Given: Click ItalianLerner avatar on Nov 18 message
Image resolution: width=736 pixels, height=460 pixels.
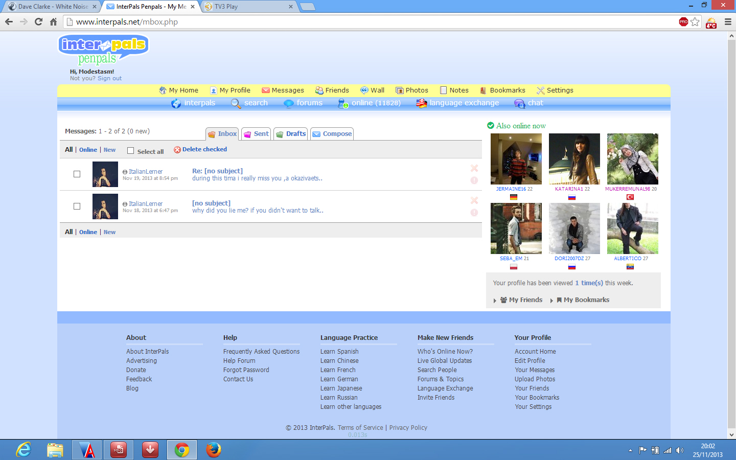Looking at the screenshot, I should pos(105,206).
